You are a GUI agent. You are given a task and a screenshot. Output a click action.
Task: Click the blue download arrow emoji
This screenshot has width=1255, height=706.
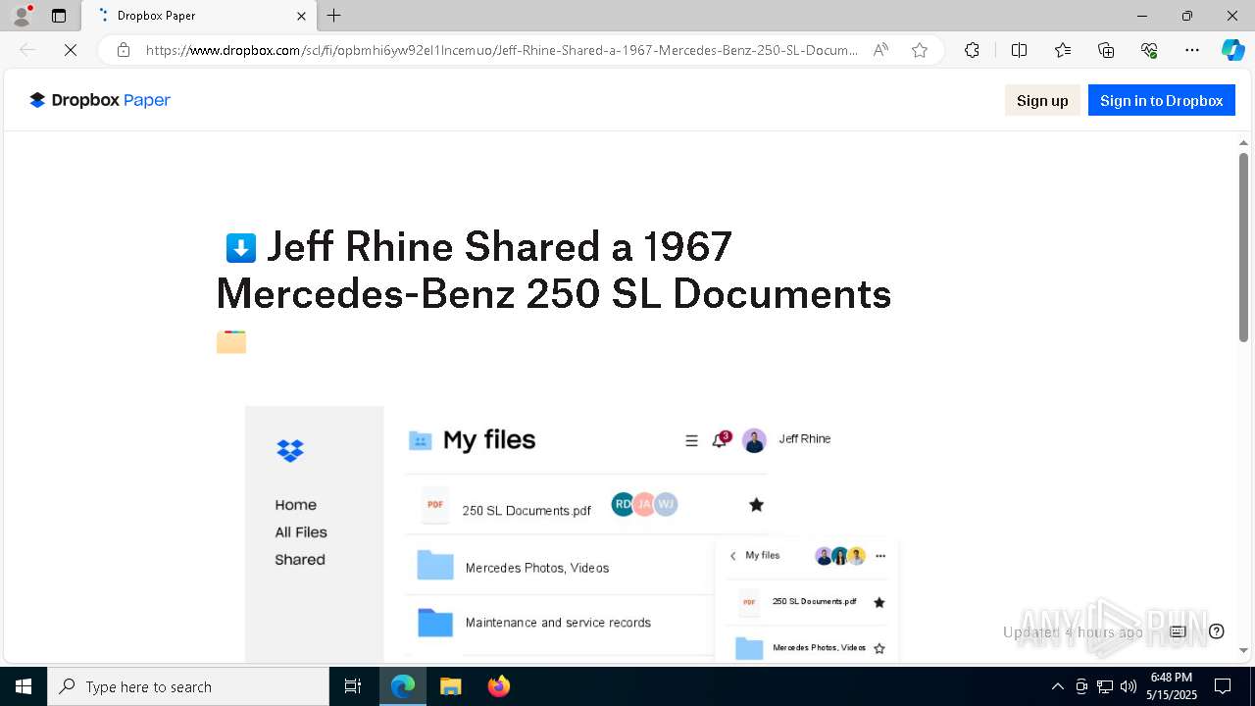point(241,248)
